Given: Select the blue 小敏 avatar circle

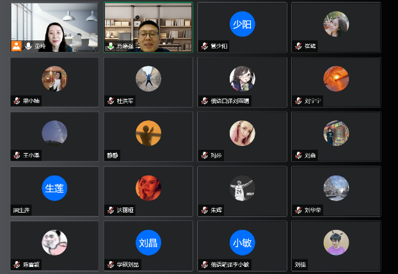Looking at the screenshot, I should click(x=242, y=242).
